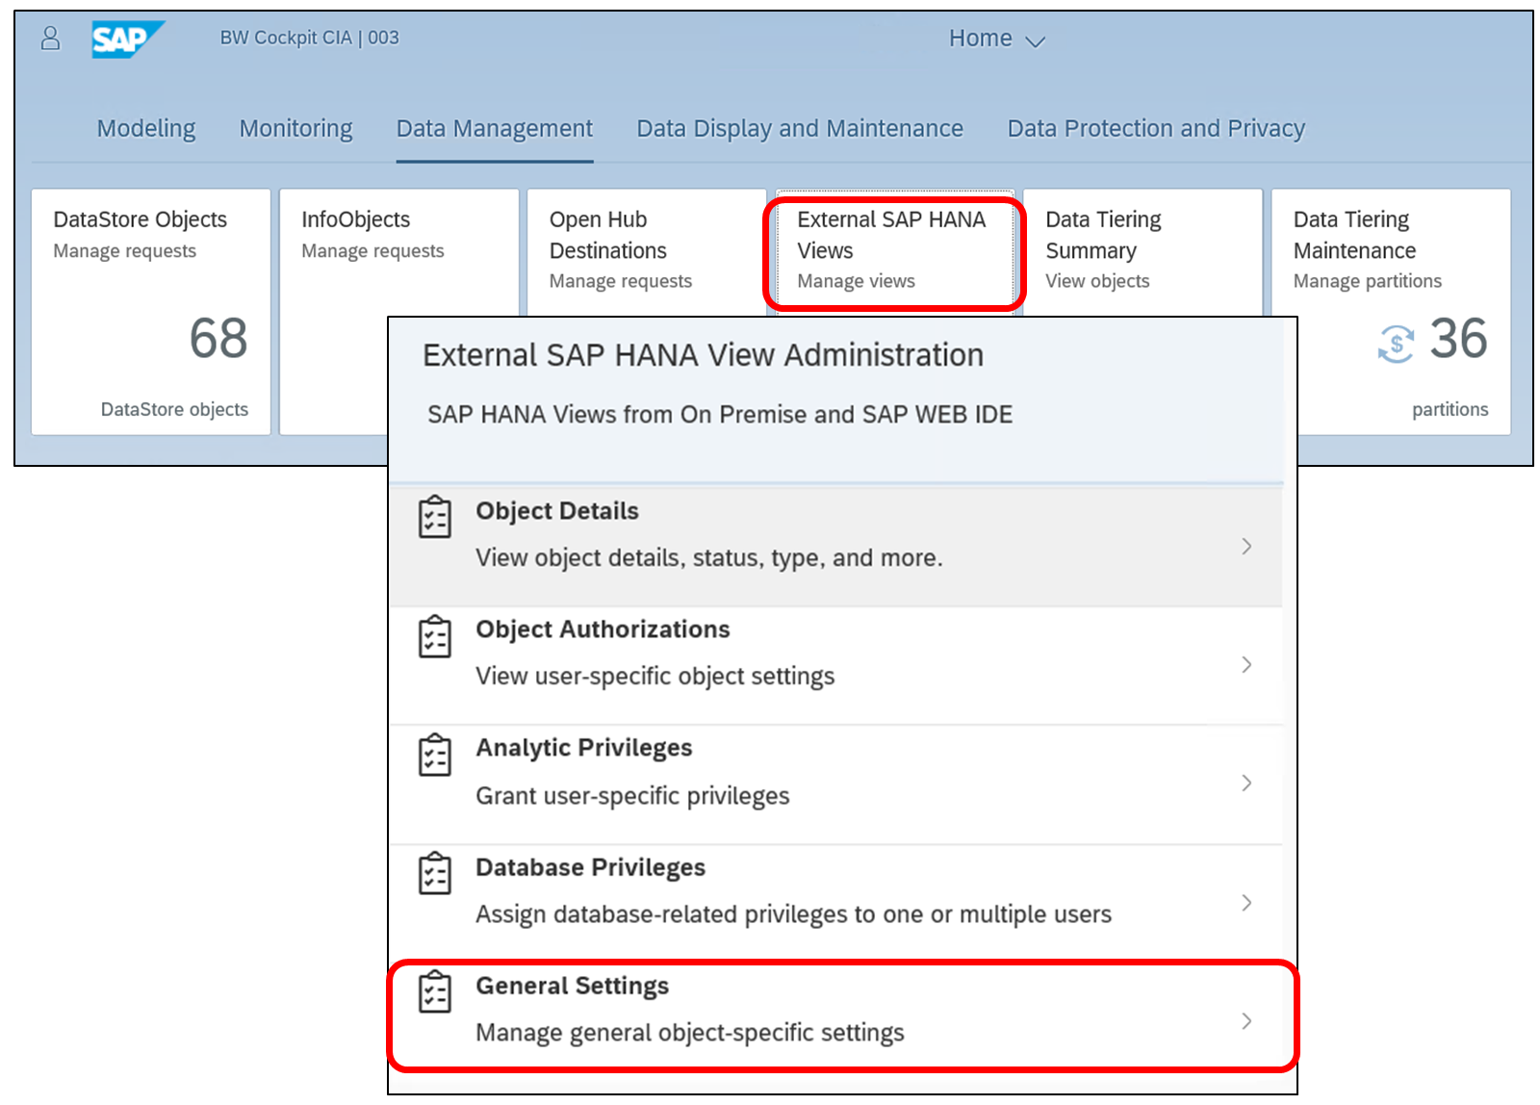Expand the Home dropdown arrow
Viewport: 1540px width, 1105px height.
[1035, 41]
